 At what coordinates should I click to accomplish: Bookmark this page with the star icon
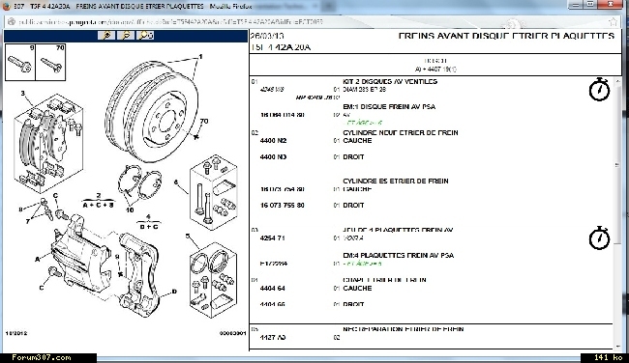(613, 22)
